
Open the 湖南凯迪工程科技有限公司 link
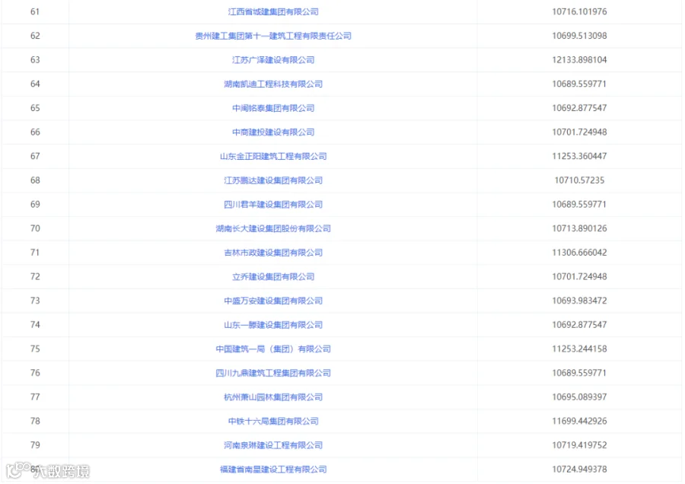273,84
